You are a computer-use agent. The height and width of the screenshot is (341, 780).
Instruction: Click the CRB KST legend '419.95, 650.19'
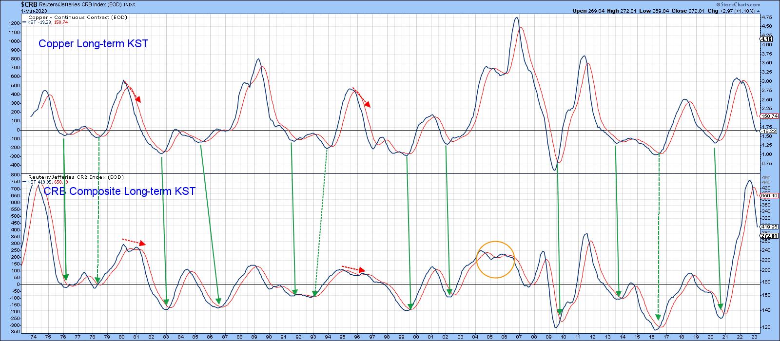point(53,182)
